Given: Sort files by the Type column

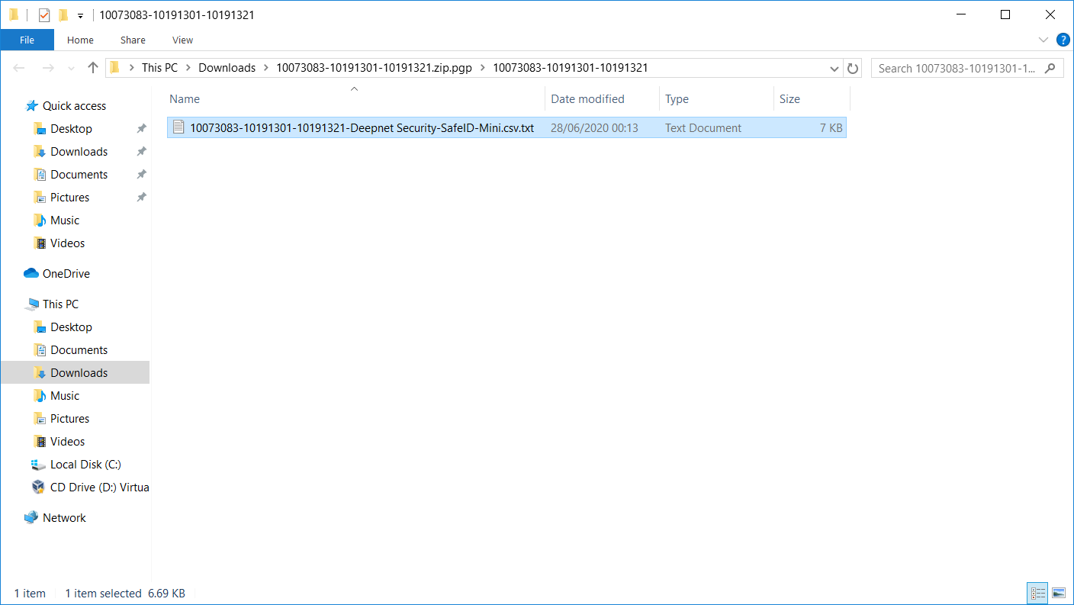Looking at the screenshot, I should tap(677, 99).
